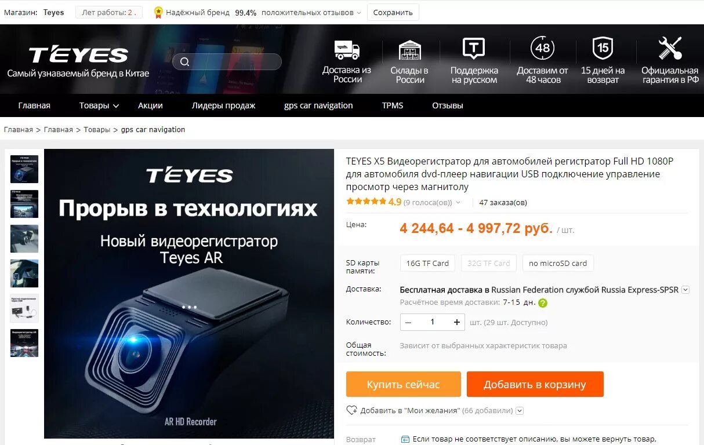Choose the 32G TF Card option

tap(489, 263)
